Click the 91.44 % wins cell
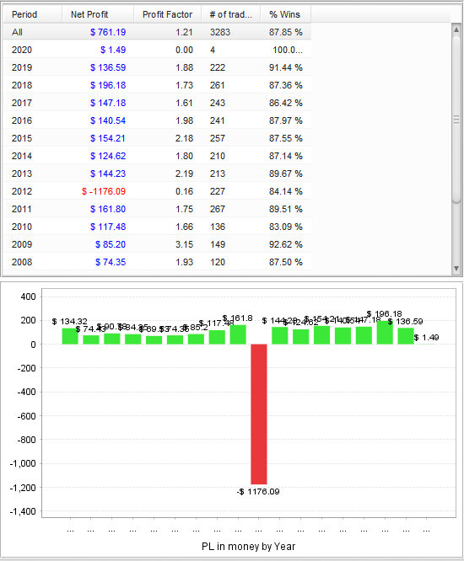Screen dimensions: 464x561 point(285,67)
